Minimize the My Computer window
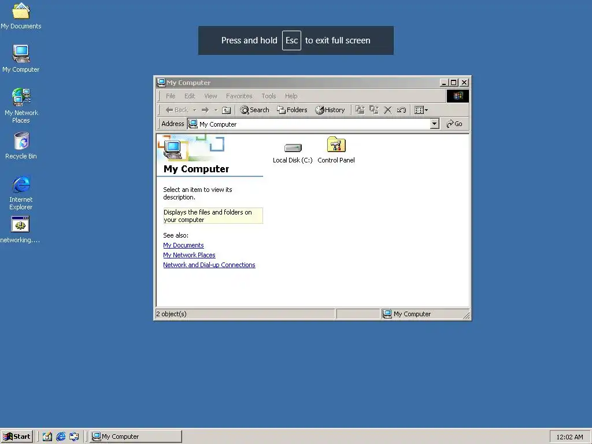 coord(444,82)
